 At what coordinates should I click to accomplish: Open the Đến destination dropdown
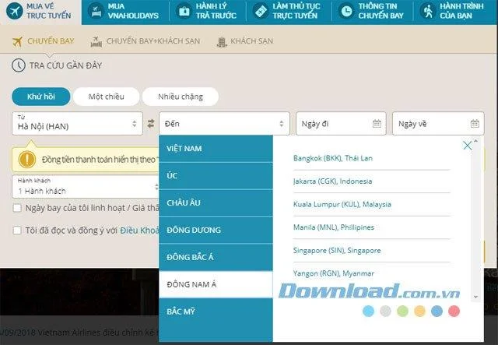coord(225,123)
